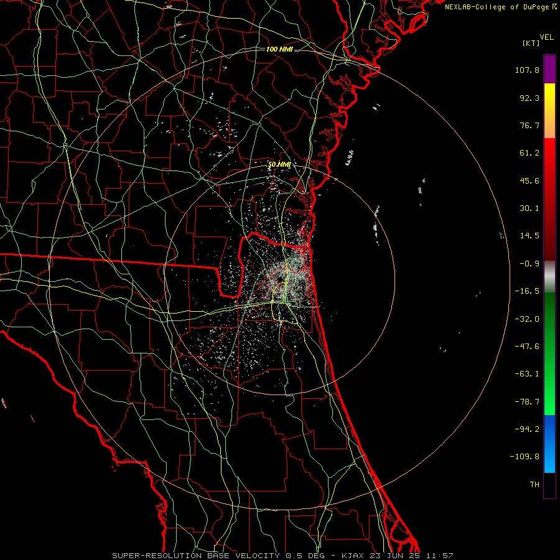Select the 107.8 legend value
560x560 pixels.
[x=527, y=70]
